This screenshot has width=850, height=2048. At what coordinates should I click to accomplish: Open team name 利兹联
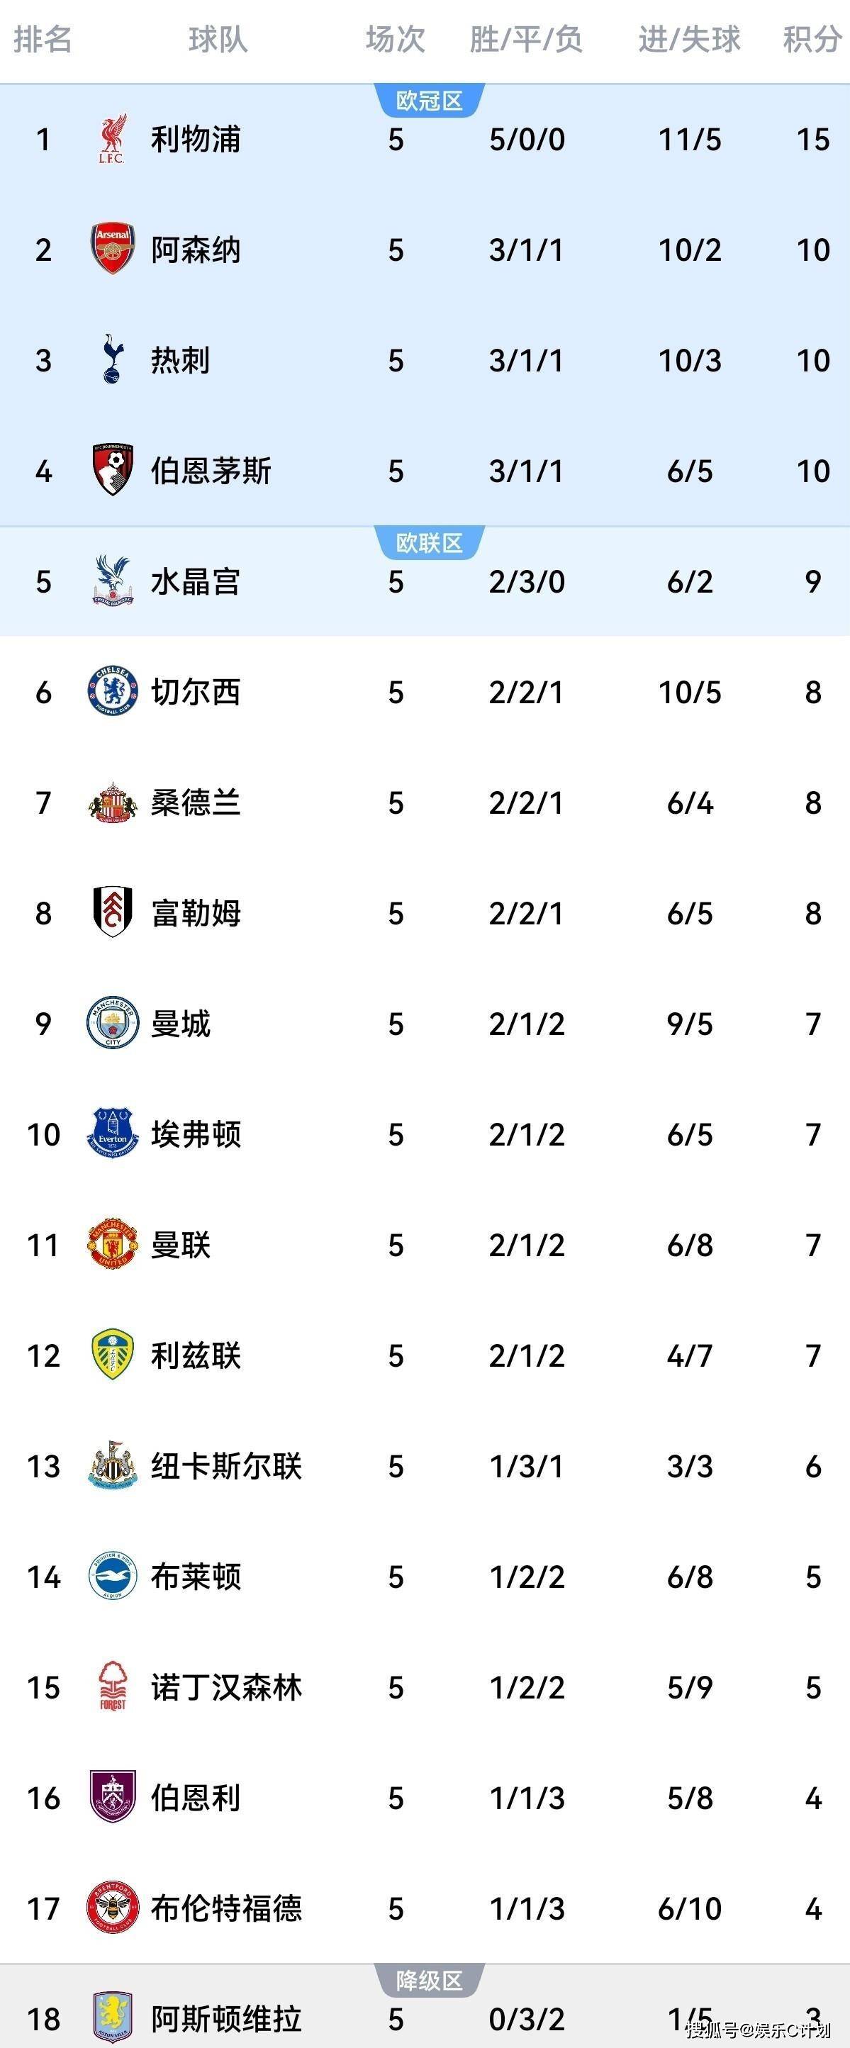point(196,1355)
